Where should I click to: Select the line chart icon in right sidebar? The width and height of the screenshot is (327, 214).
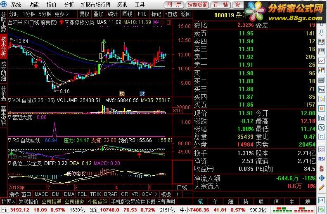[321, 61]
